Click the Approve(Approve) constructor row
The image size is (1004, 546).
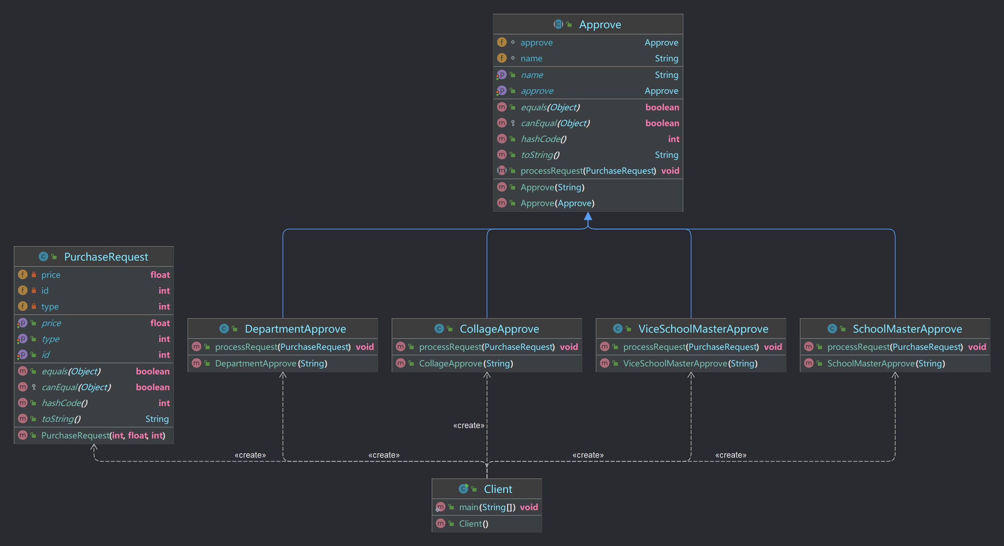(x=557, y=203)
